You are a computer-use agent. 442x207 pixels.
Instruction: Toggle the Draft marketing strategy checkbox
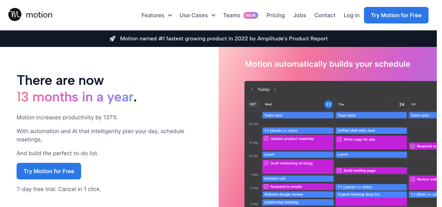point(266,163)
